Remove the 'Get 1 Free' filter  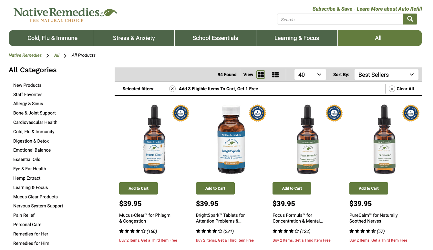[172, 89]
